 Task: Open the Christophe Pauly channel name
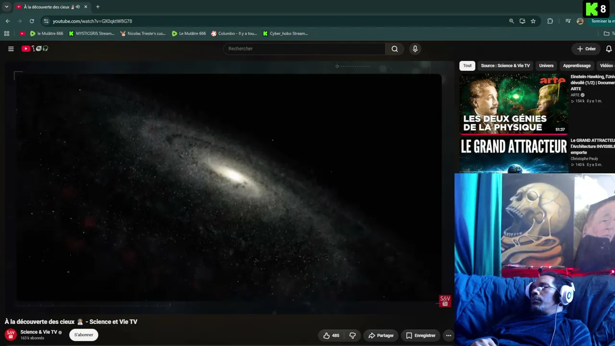584,159
